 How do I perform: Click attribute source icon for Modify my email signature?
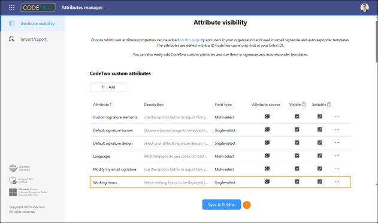pyautogui.click(x=267, y=169)
